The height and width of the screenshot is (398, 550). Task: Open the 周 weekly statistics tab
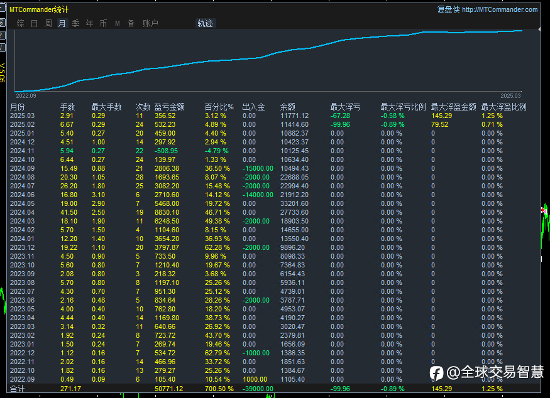point(48,24)
